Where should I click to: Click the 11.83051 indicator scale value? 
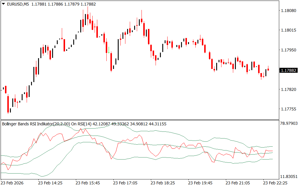289,176
